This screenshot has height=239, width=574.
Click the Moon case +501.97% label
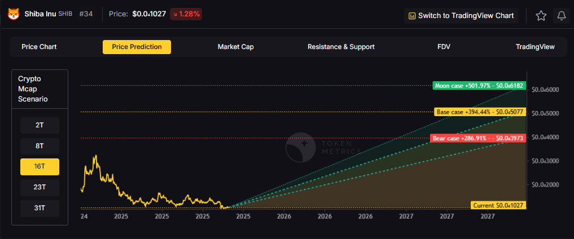click(x=479, y=86)
